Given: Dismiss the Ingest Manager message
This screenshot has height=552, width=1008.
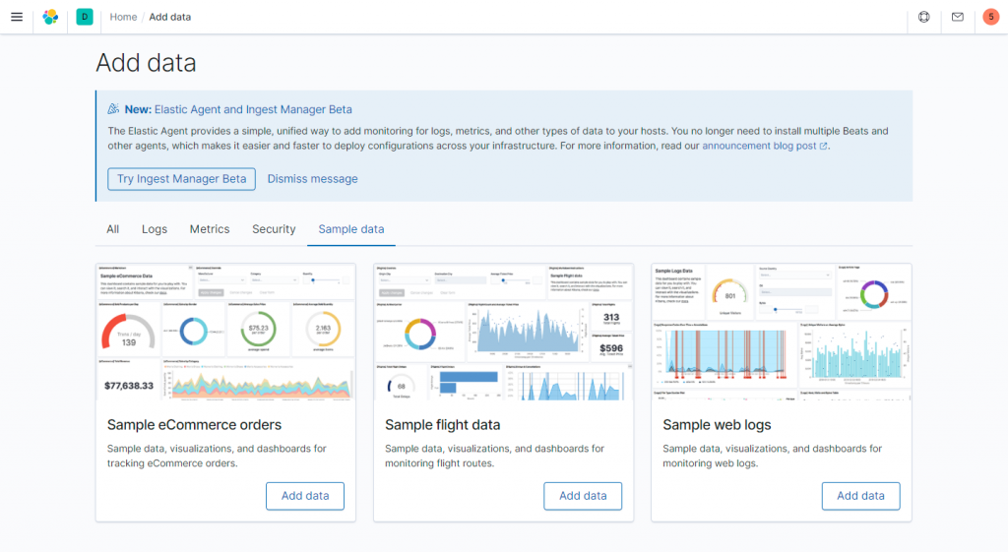Looking at the screenshot, I should click(312, 179).
